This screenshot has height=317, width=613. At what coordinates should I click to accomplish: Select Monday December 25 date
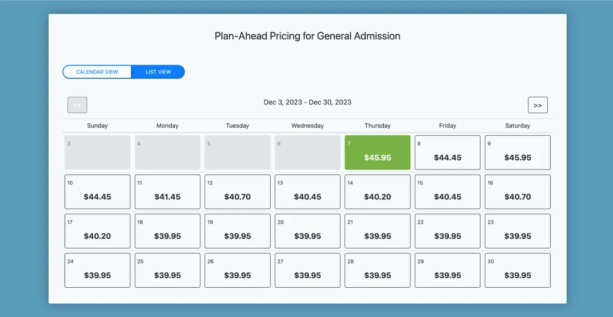click(167, 270)
